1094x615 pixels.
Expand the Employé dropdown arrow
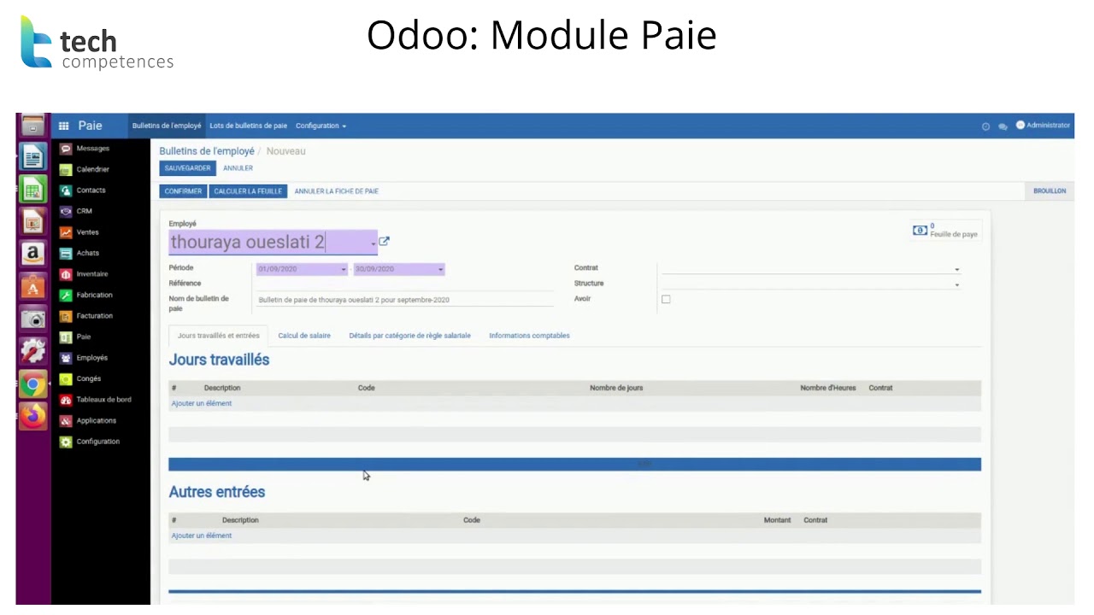point(373,244)
